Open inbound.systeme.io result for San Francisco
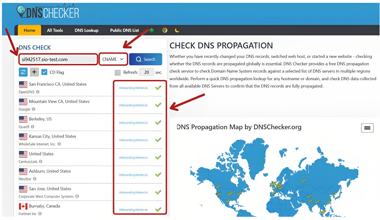Viewport: 380px width, 220px height. point(133,88)
